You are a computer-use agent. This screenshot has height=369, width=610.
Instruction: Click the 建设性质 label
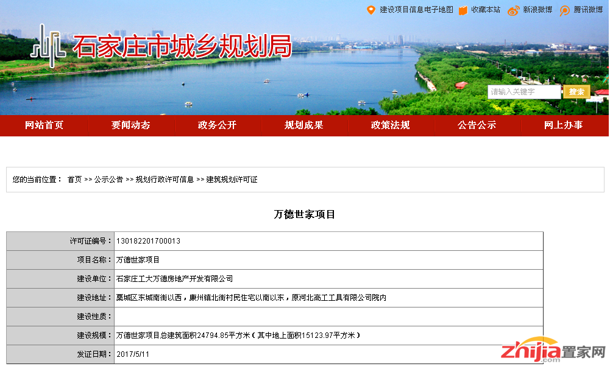click(x=94, y=317)
